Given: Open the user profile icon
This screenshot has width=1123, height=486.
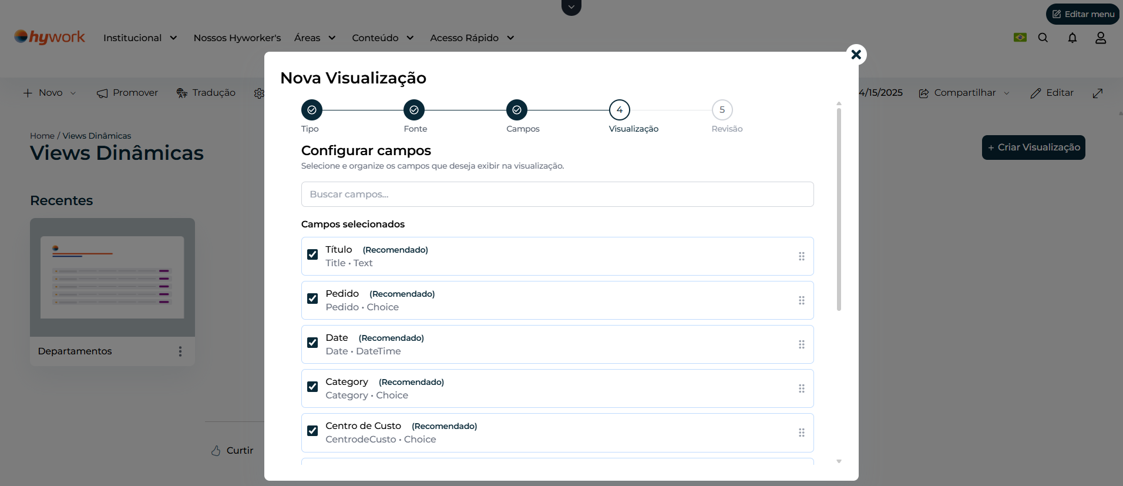Looking at the screenshot, I should pyautogui.click(x=1100, y=38).
